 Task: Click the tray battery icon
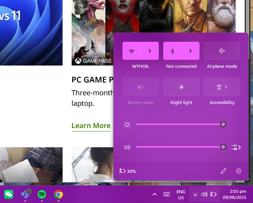tap(213, 194)
